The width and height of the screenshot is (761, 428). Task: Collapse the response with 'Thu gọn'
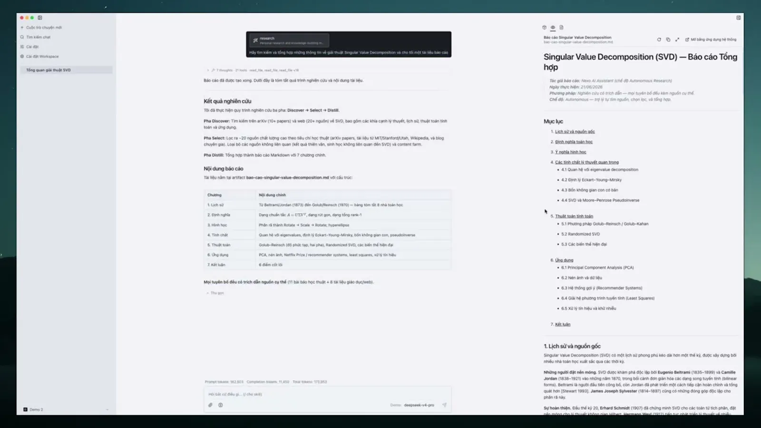(x=215, y=293)
